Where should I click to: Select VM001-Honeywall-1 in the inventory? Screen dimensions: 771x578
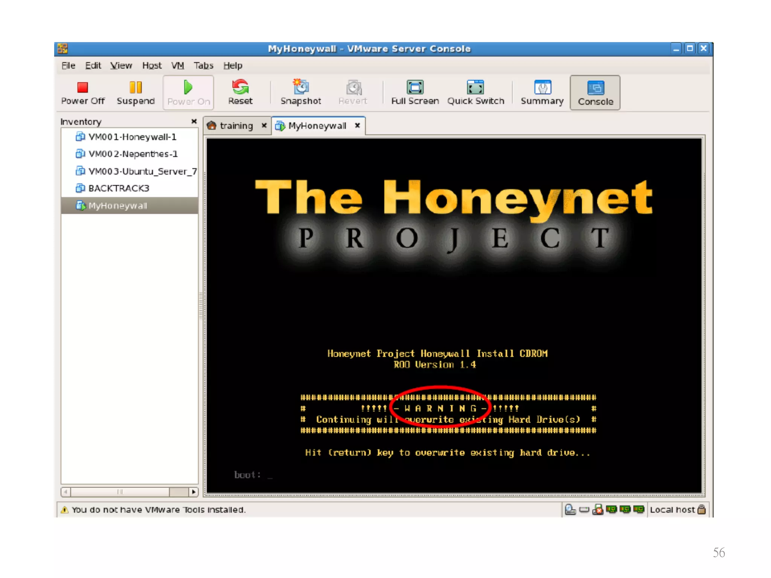point(132,137)
